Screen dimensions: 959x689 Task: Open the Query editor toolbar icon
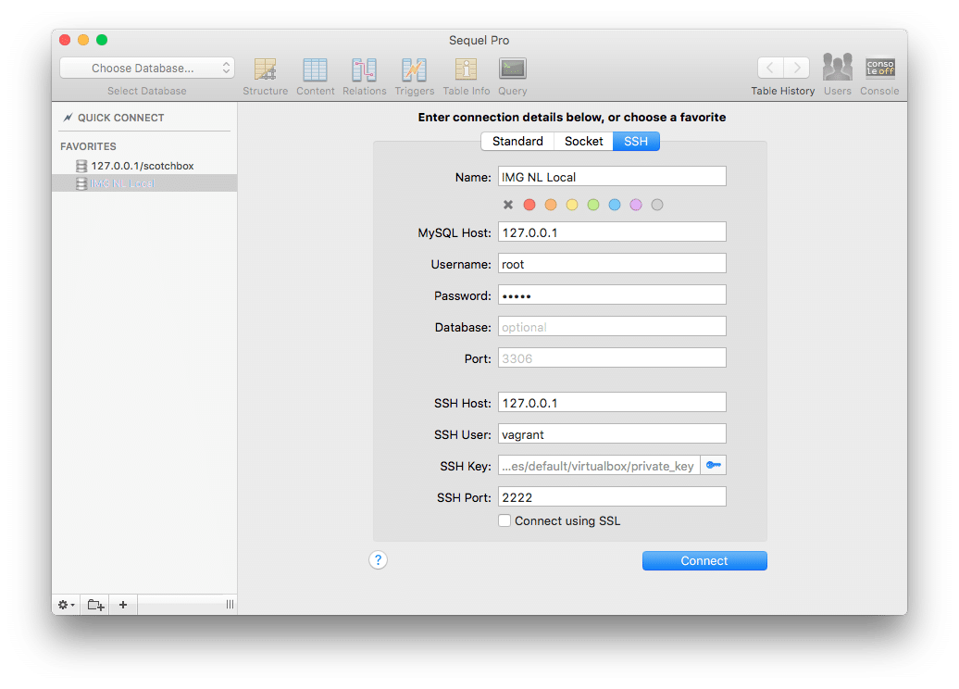513,69
